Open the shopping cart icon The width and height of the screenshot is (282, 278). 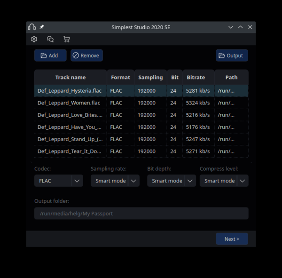(66, 40)
